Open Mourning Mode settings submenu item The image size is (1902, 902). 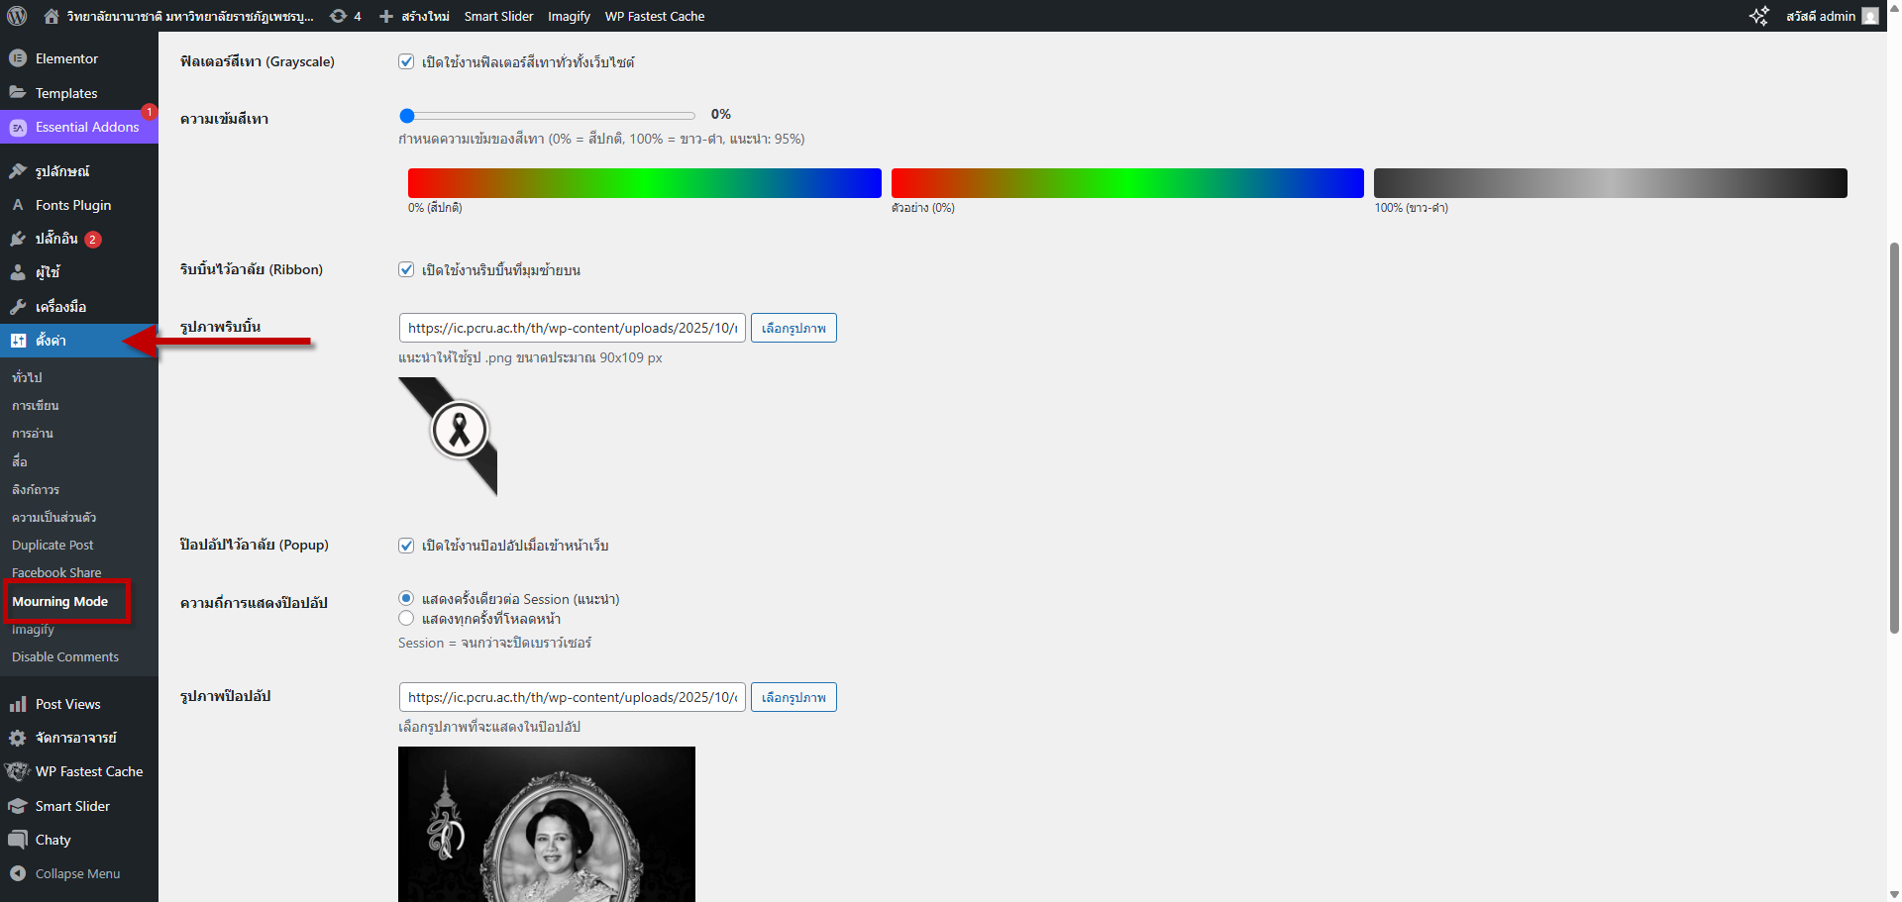(60, 601)
